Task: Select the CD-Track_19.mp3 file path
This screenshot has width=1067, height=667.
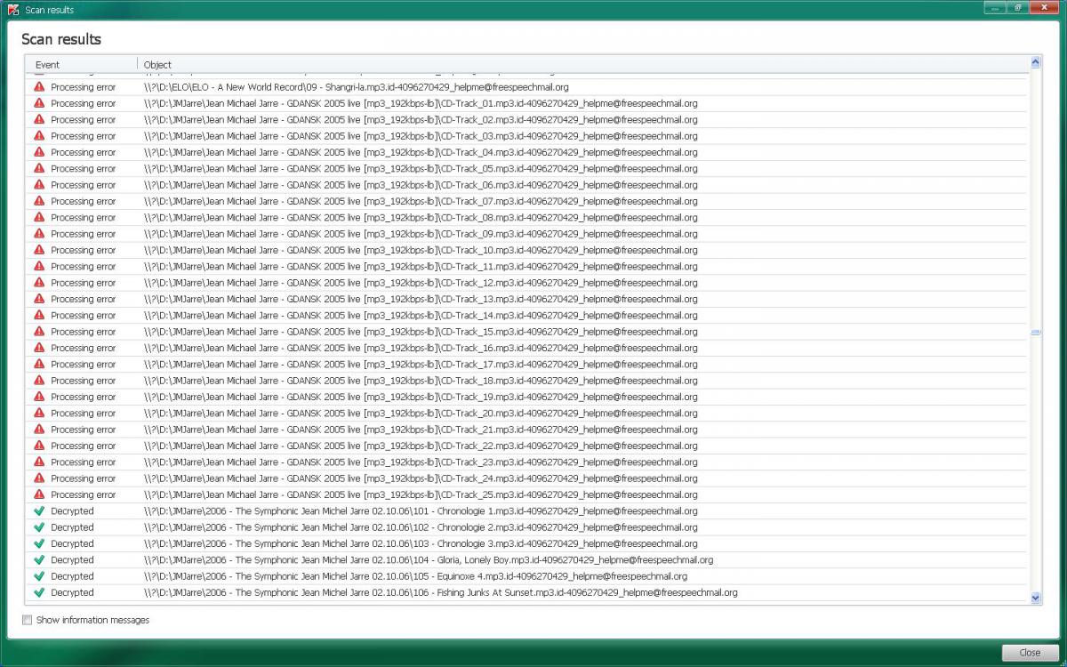Action: pyautogui.click(x=421, y=397)
